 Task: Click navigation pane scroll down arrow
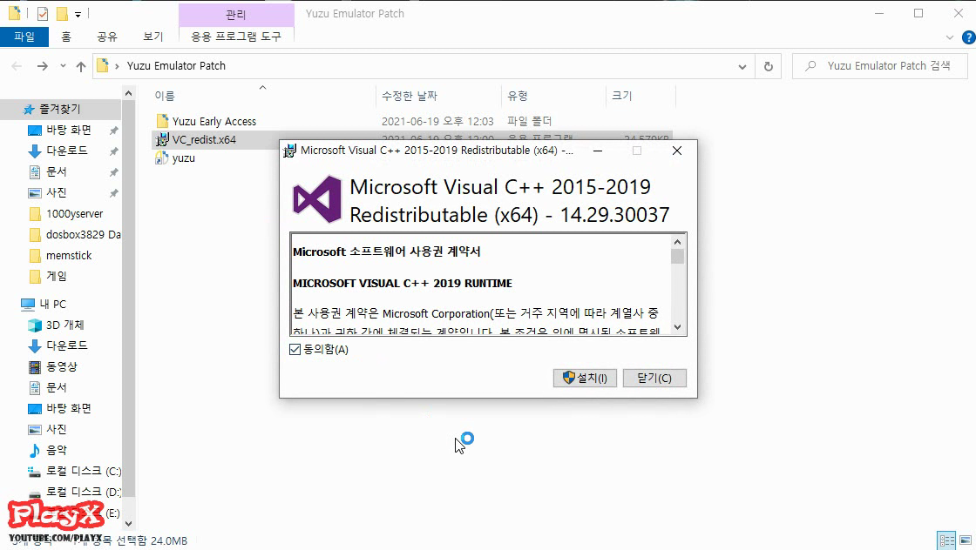[x=128, y=523]
